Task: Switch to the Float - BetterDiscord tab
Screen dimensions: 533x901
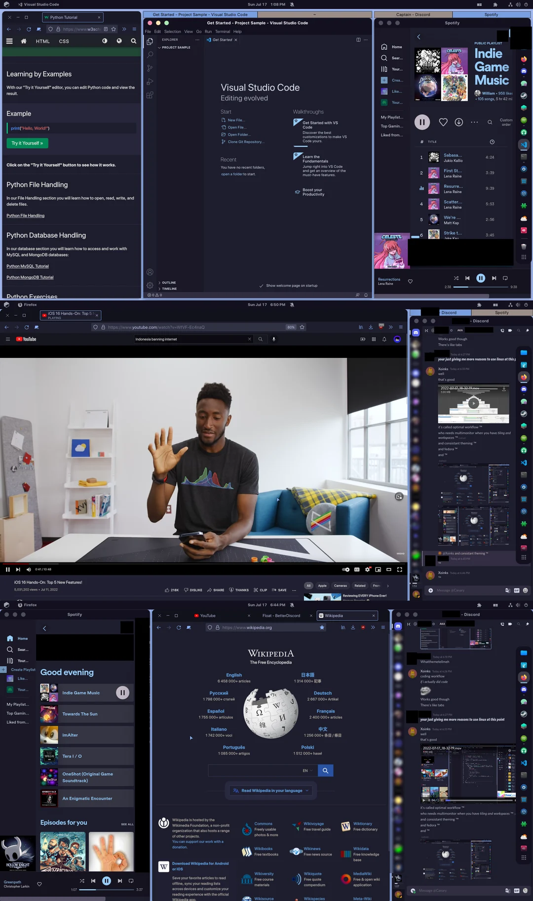Action: (281, 616)
